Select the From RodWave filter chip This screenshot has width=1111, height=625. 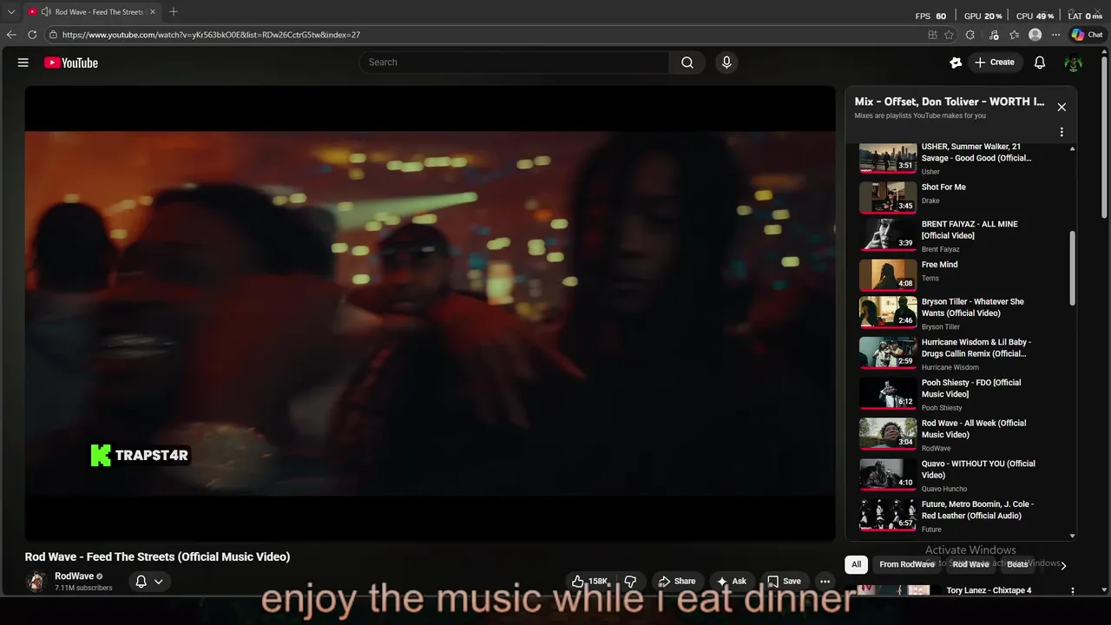click(x=907, y=564)
